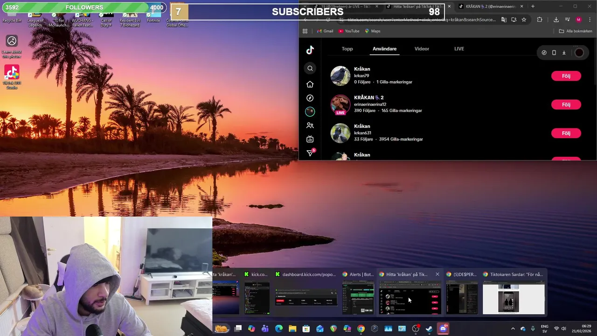Open the Chrome apps grid icon

pyautogui.click(x=305, y=31)
